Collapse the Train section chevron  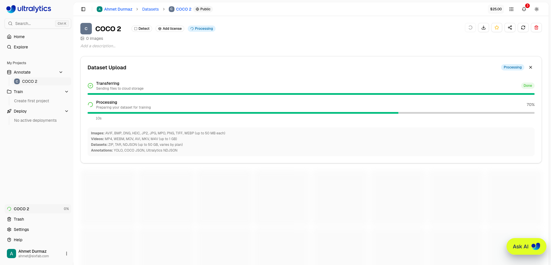pos(67,92)
